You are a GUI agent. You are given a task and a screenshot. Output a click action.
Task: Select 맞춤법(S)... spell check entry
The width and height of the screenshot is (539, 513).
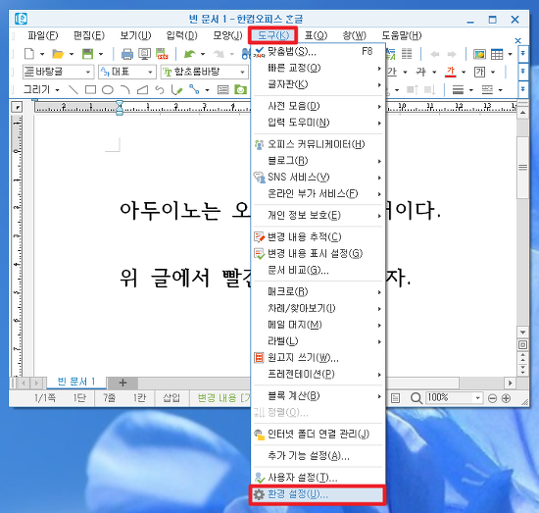pyautogui.click(x=318, y=52)
